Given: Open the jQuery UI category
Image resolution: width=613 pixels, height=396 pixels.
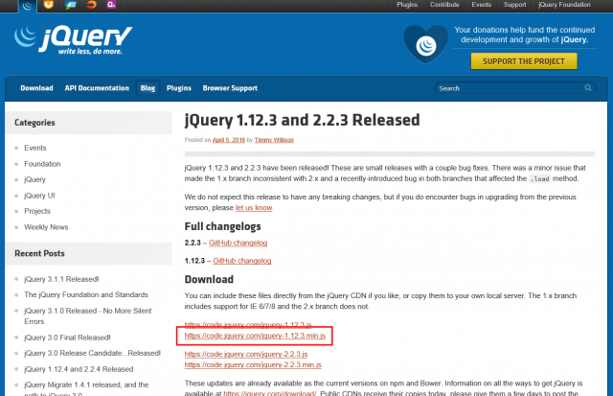Looking at the screenshot, I should tap(39, 196).
